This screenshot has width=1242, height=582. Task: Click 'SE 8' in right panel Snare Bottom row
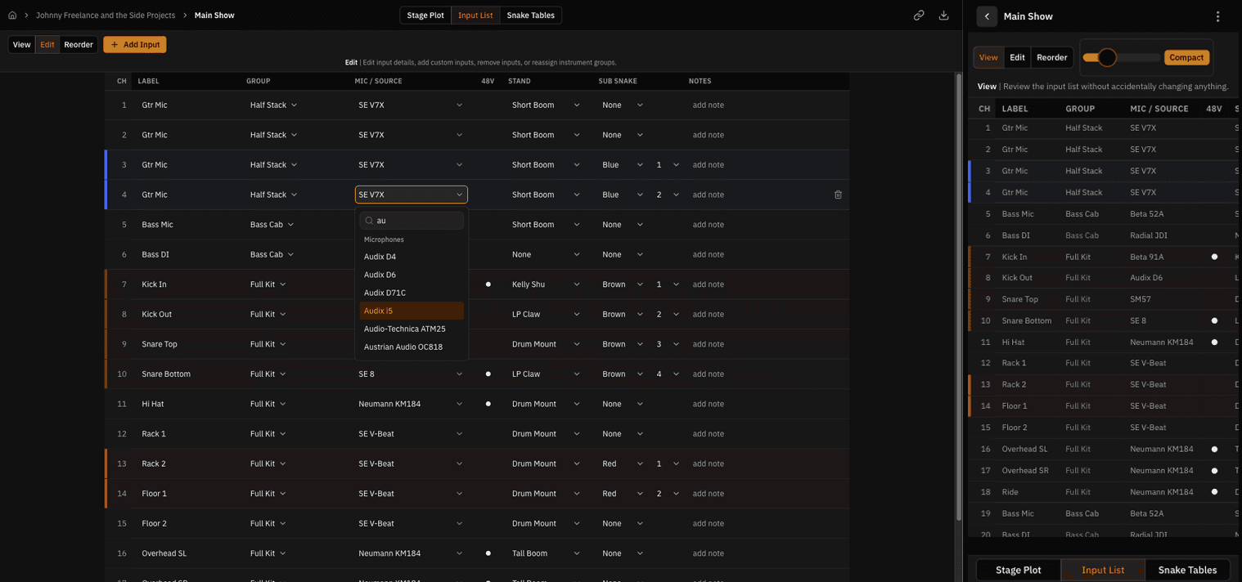tap(1138, 320)
